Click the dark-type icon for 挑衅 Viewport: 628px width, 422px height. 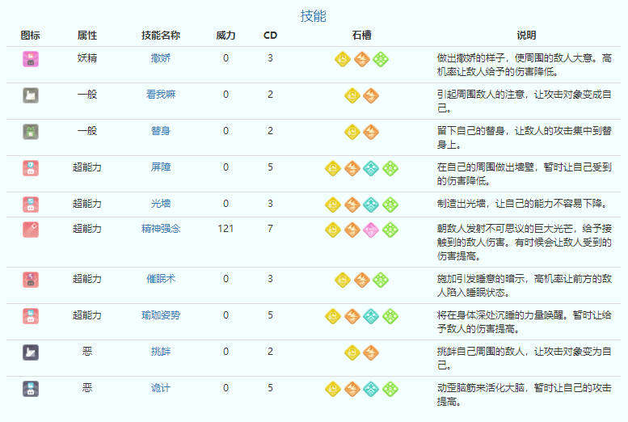point(31,352)
